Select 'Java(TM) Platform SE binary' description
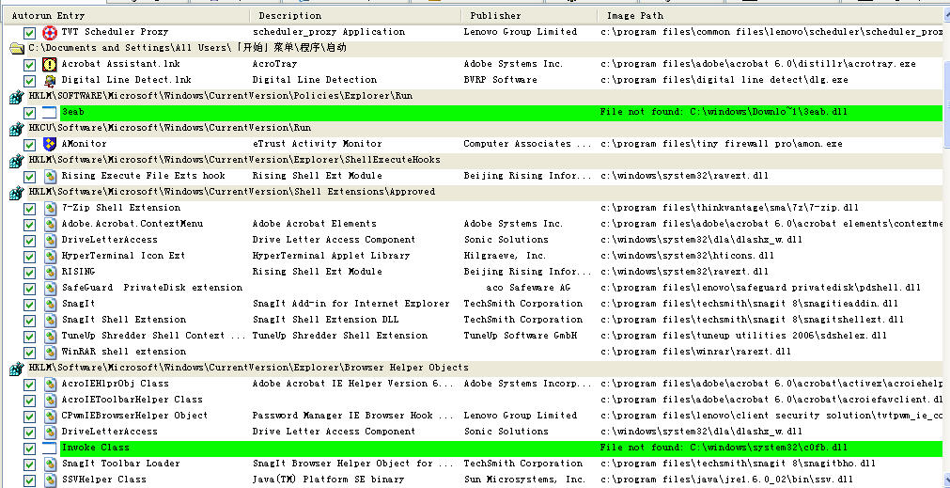This screenshot has width=950, height=488. [328, 480]
